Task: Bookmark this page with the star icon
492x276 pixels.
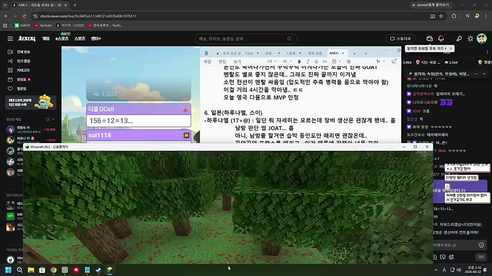Action: [441, 16]
